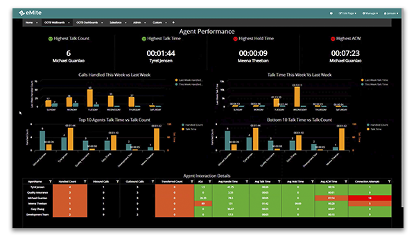Filter the AgentName column
The image size is (416, 249).
(x=50, y=181)
